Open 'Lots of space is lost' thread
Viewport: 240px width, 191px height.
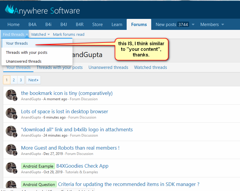65,111
